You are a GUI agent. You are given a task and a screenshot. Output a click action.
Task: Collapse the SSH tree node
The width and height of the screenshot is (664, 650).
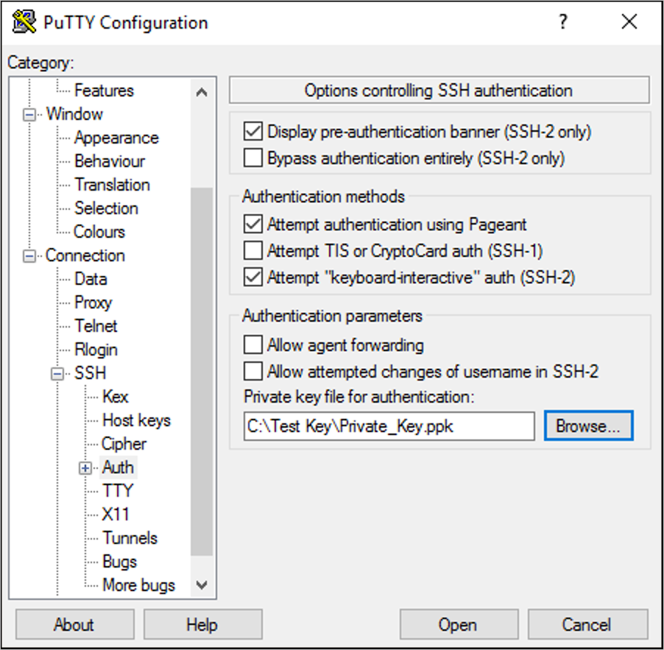(57, 373)
